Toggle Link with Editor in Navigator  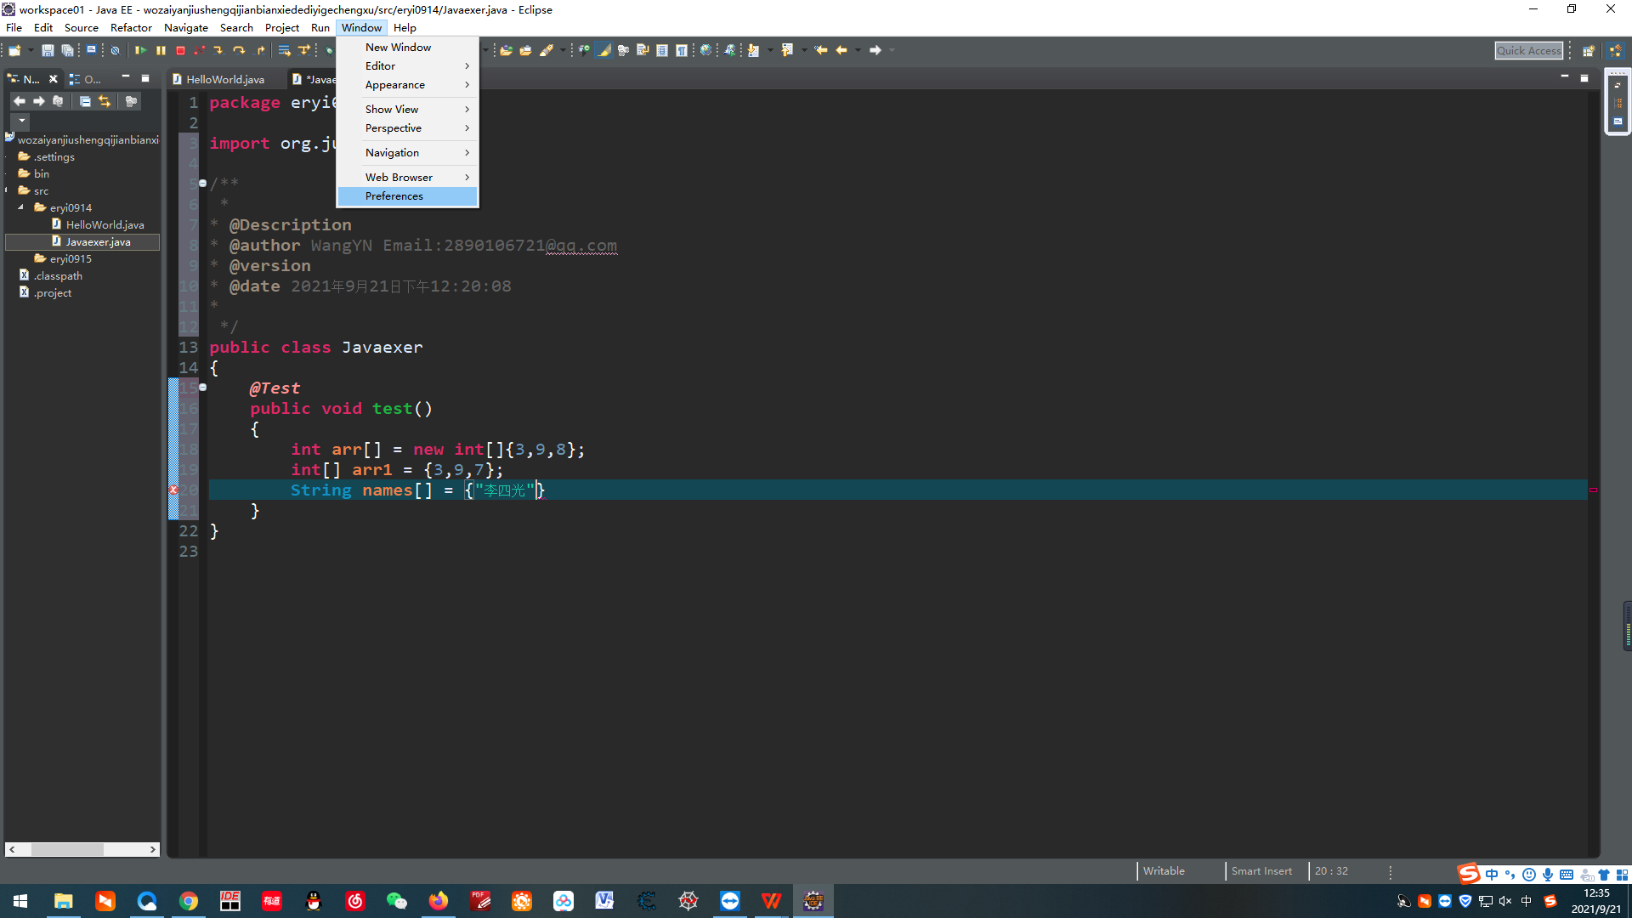pyautogui.click(x=105, y=101)
